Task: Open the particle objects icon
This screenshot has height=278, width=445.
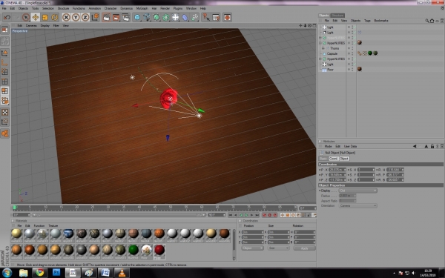Action: (194, 18)
